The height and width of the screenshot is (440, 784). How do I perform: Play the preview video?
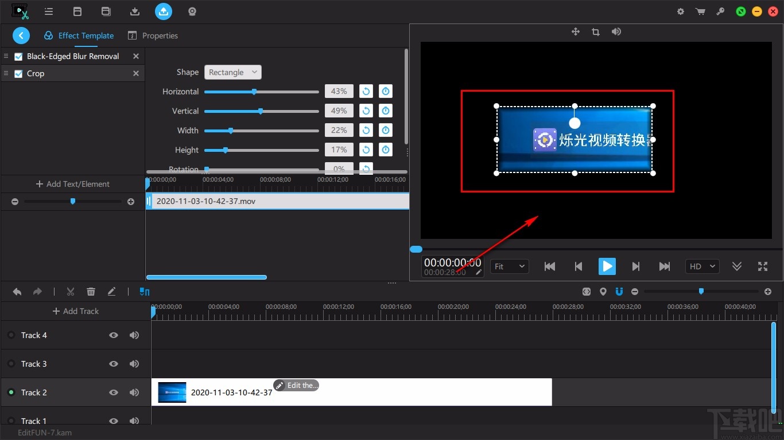[607, 266]
